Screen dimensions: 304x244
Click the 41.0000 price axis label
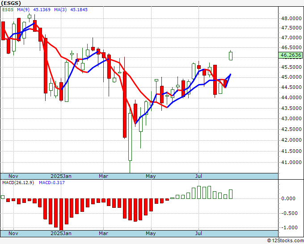[291, 162]
